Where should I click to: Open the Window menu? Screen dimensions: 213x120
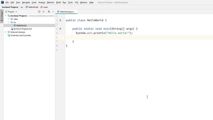point(84,2)
